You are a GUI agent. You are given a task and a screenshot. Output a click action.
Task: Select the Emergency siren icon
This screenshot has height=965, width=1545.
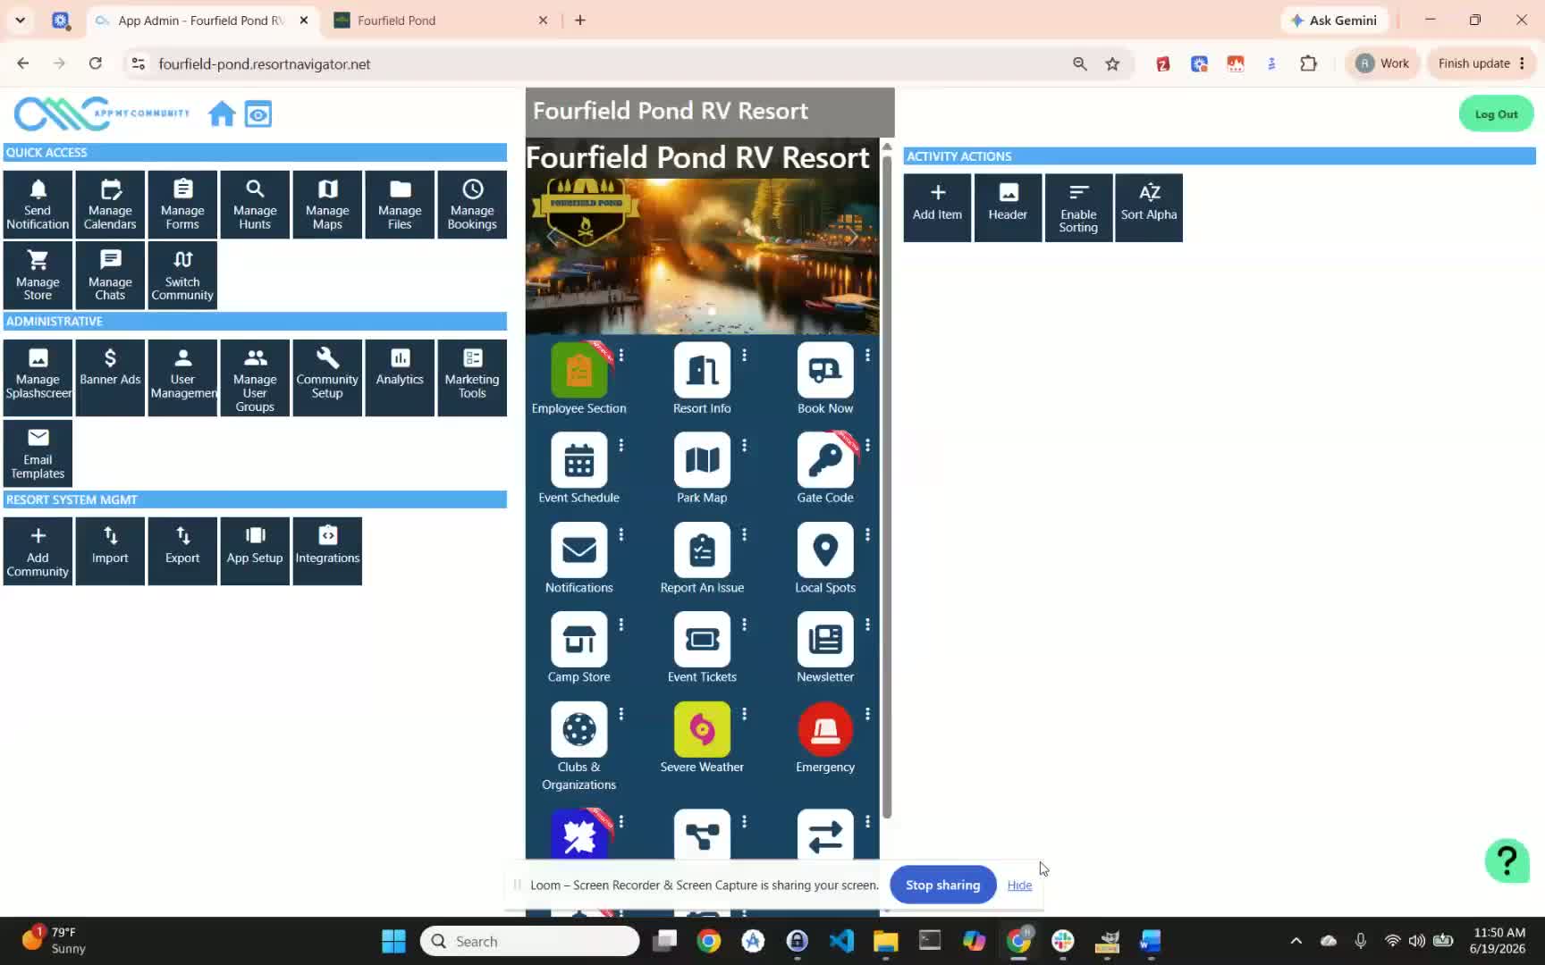coord(825,729)
